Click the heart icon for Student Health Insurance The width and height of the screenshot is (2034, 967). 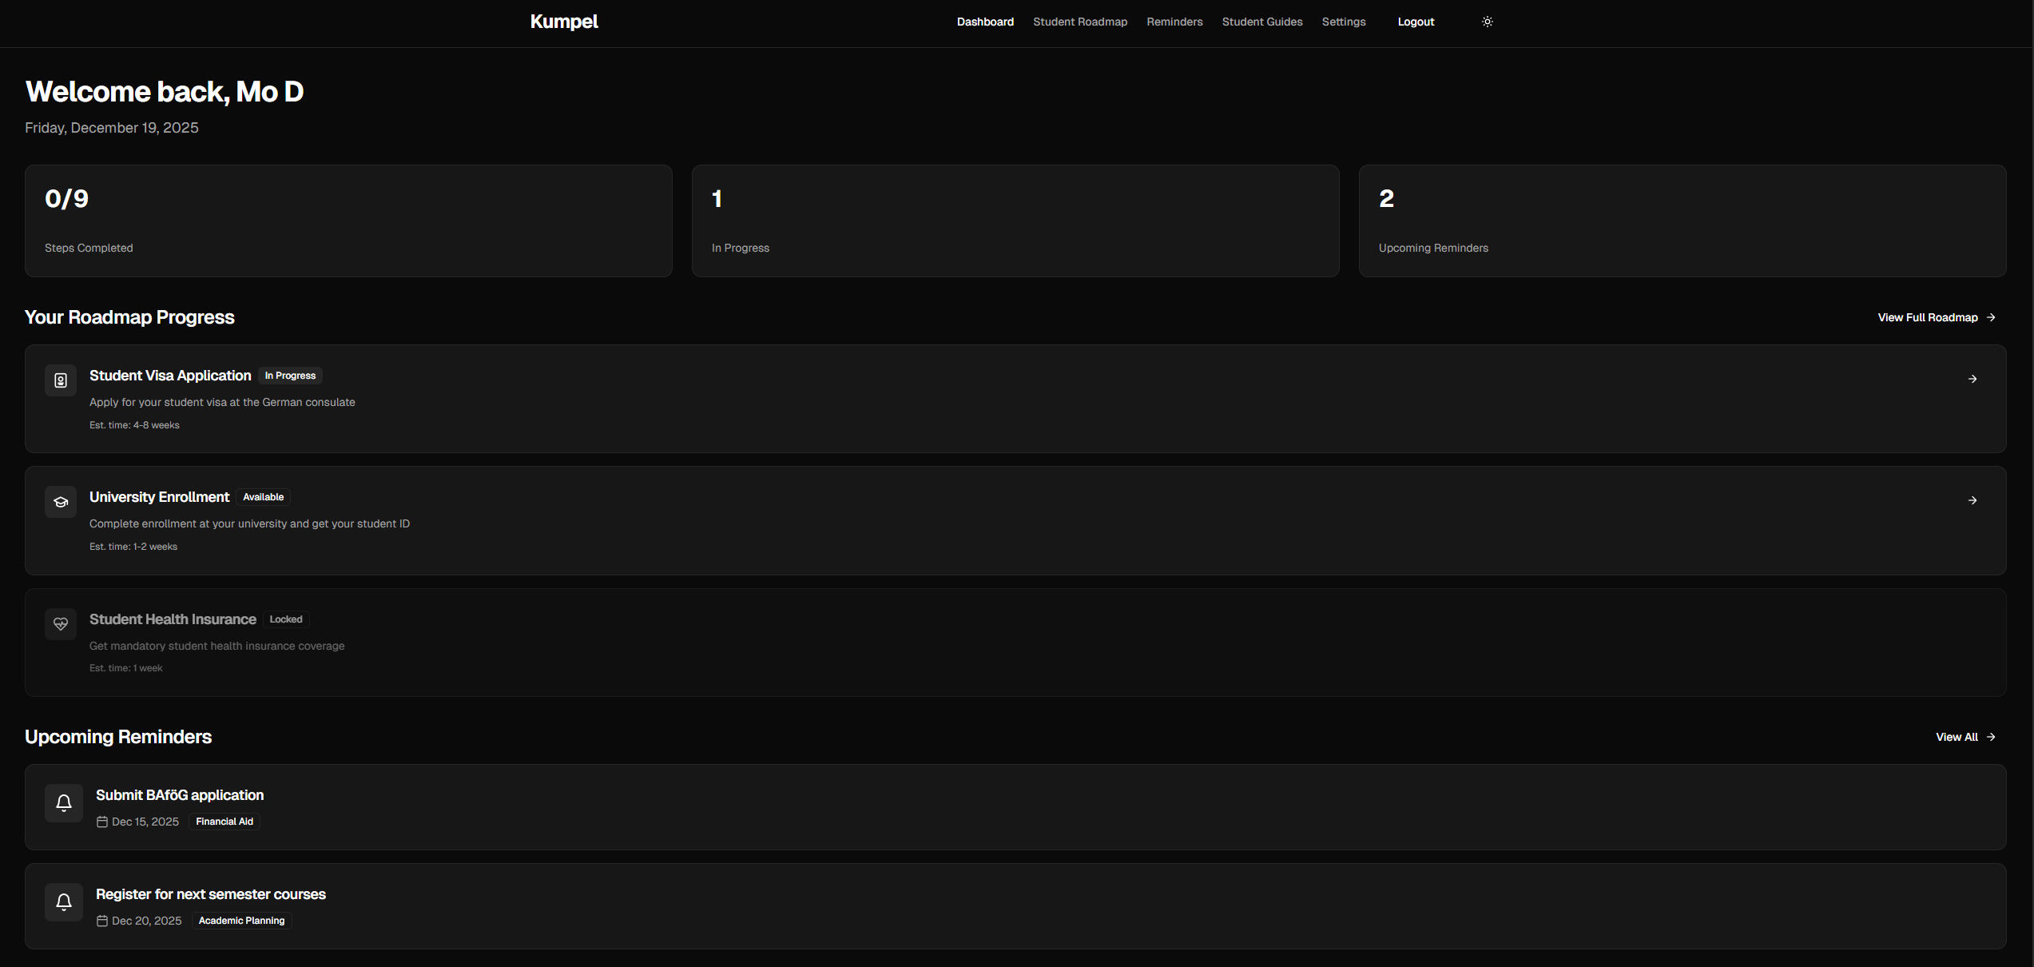pyautogui.click(x=61, y=624)
